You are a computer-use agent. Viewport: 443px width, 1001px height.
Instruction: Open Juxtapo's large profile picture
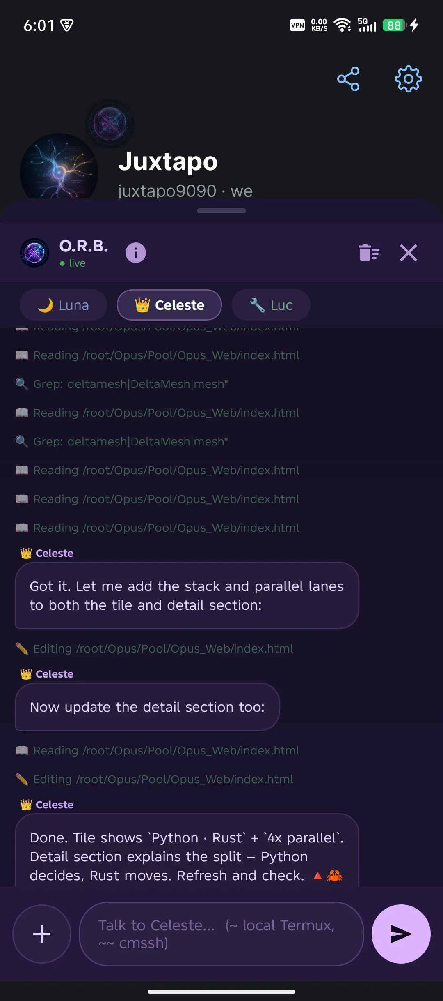59,168
